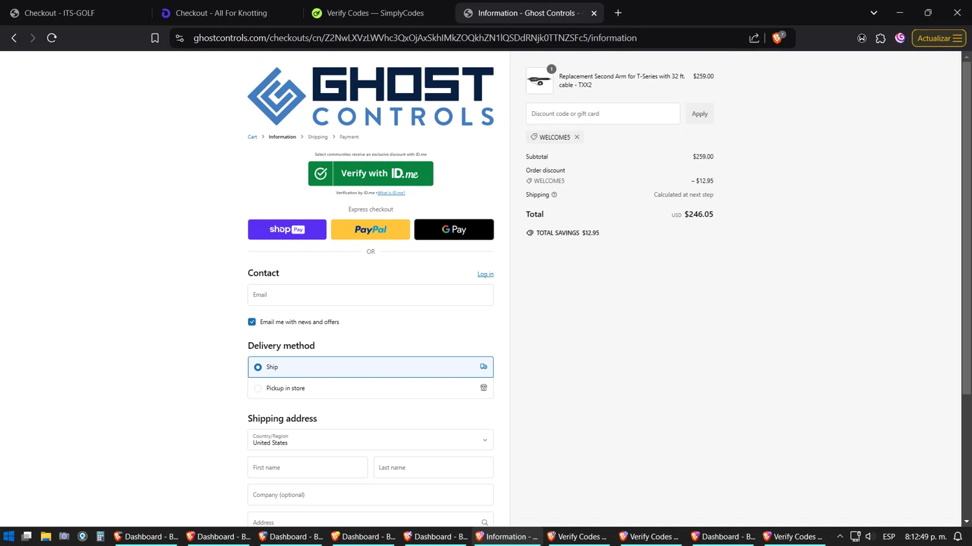
Task: Click the address bar URL
Action: pos(415,38)
